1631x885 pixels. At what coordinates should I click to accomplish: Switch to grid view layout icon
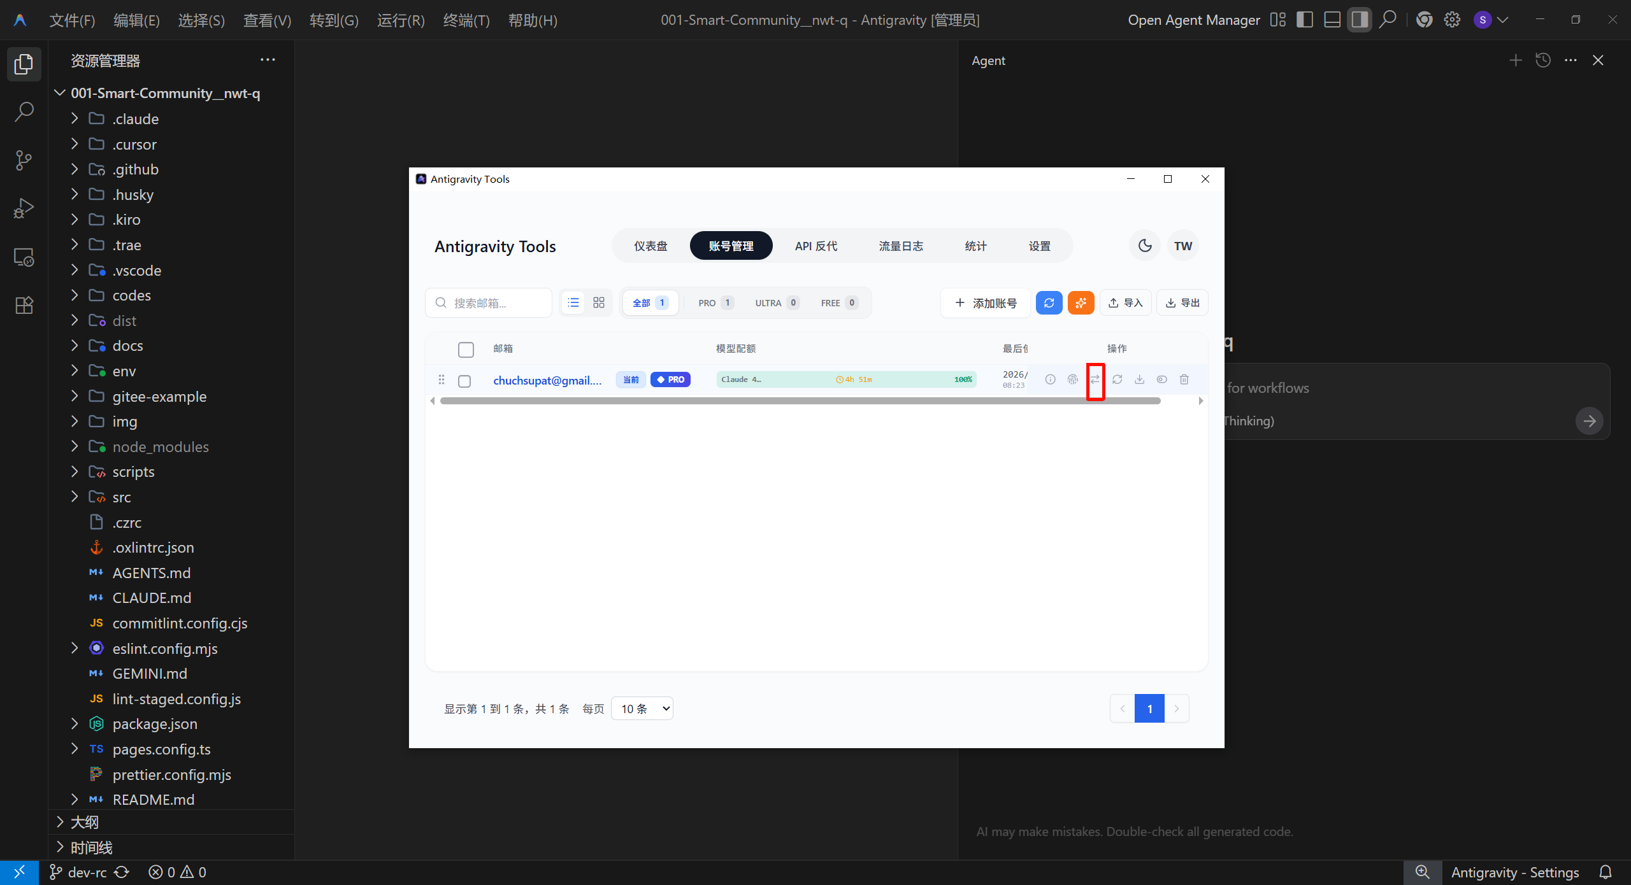tap(598, 303)
